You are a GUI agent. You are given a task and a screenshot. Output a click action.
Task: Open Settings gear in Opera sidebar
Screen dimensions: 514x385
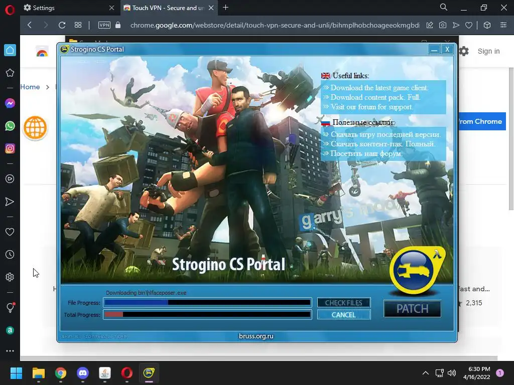tap(10, 277)
